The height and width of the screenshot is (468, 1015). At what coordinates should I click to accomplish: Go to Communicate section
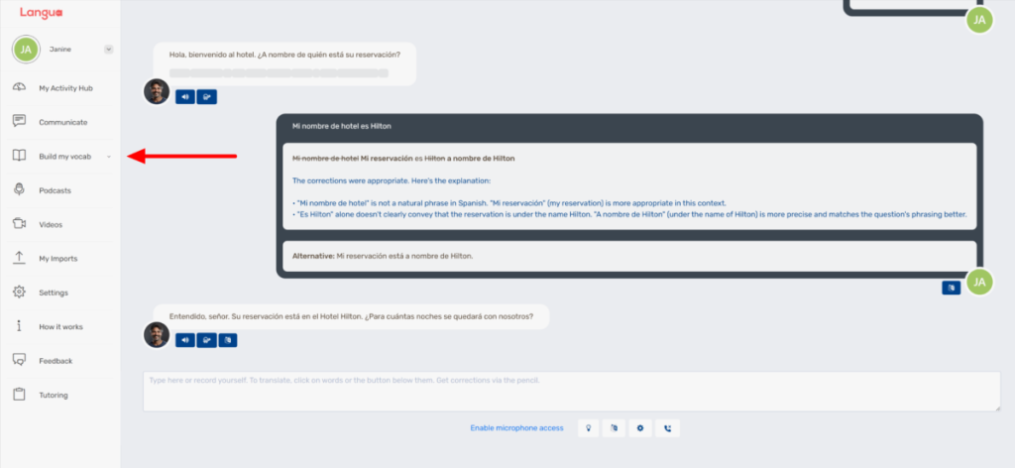[x=60, y=122]
